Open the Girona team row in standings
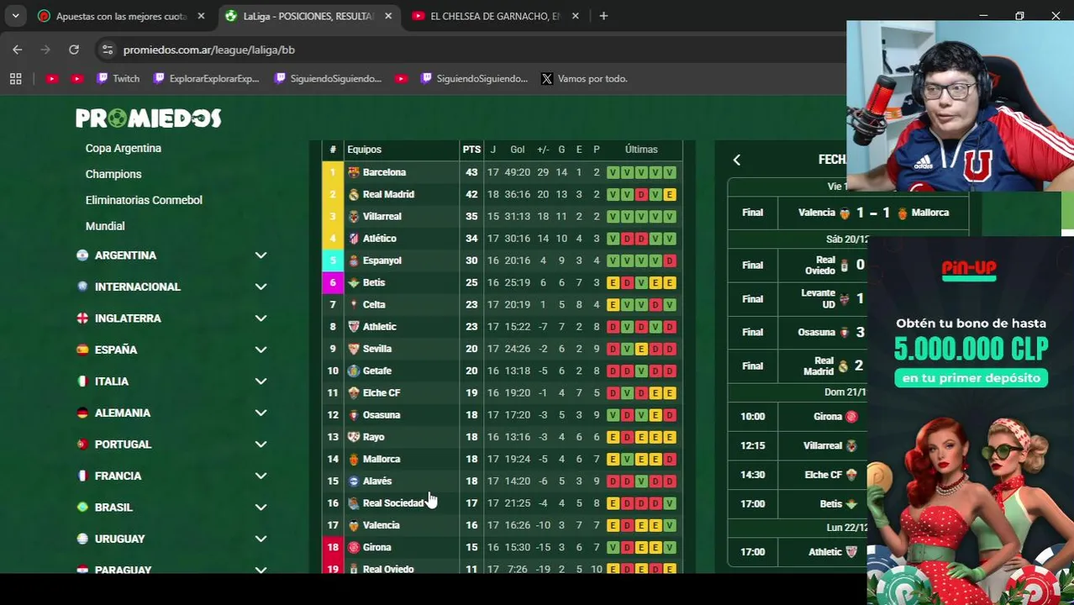Screen dimensions: 1074x605 (x=502, y=547)
